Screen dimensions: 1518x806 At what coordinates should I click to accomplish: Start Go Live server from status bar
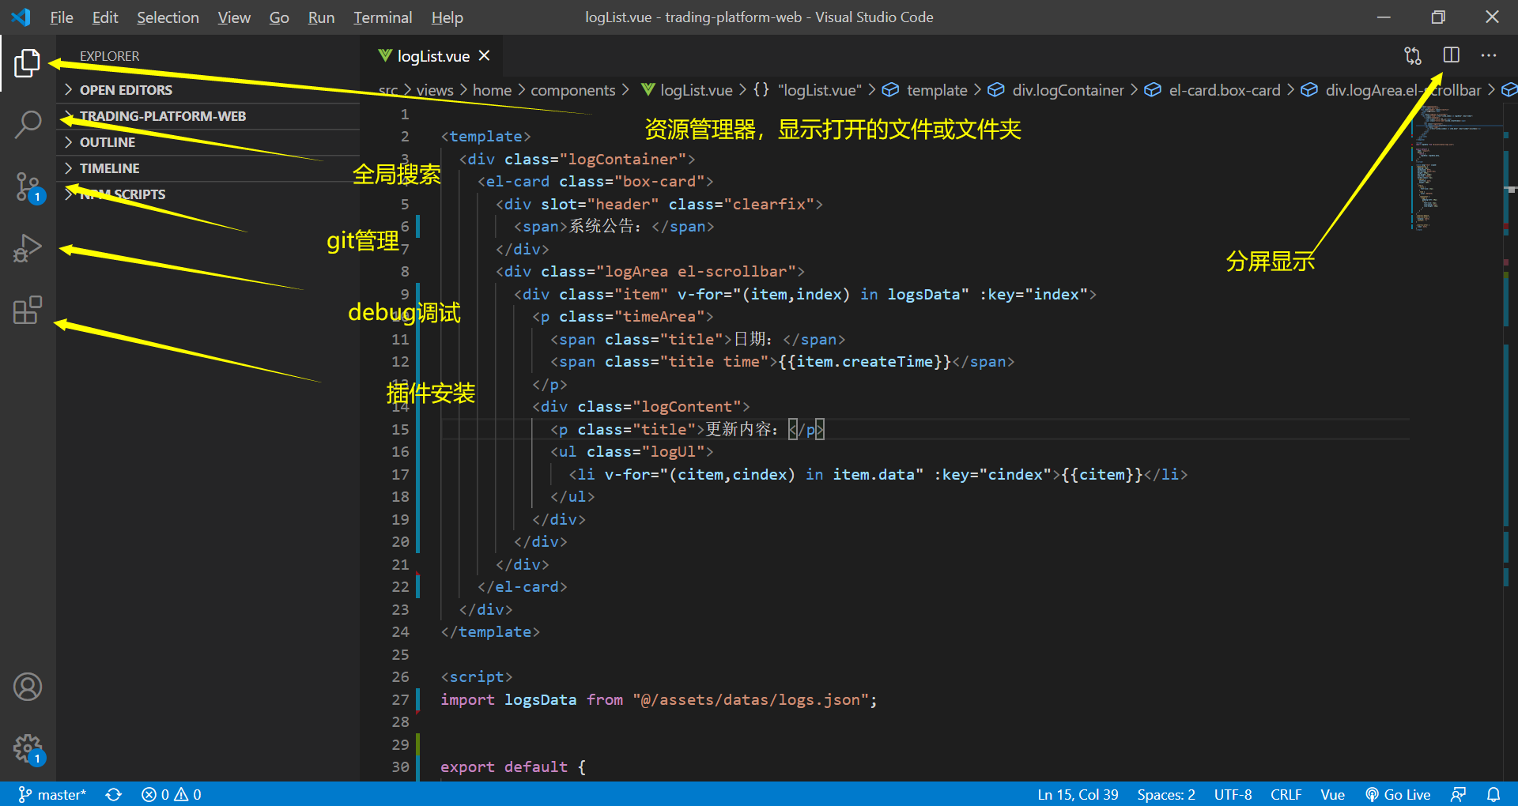(1398, 794)
